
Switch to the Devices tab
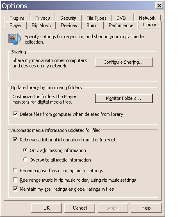[x=68, y=25]
